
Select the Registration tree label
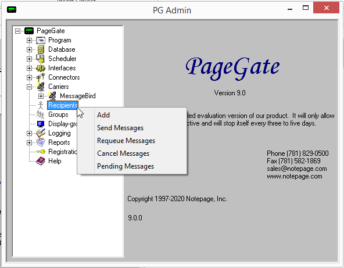click(63, 152)
